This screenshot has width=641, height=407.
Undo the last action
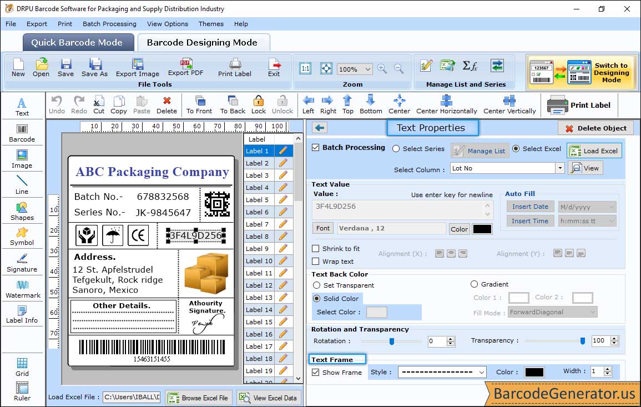(x=57, y=105)
